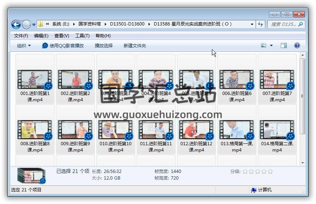Viewport: 316px width, 204px height.
Task: Create a folder with 新建文件夹
Action: pyautogui.click(x=134, y=45)
